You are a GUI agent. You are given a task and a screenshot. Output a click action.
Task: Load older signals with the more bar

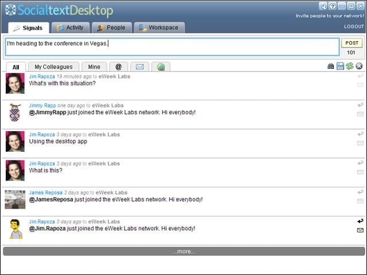coord(184,252)
